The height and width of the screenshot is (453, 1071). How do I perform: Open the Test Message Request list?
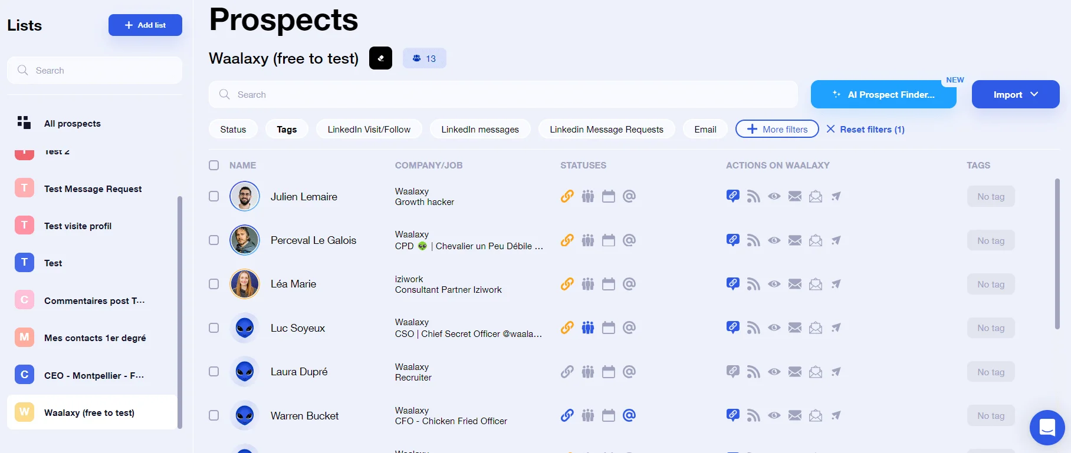(x=93, y=189)
